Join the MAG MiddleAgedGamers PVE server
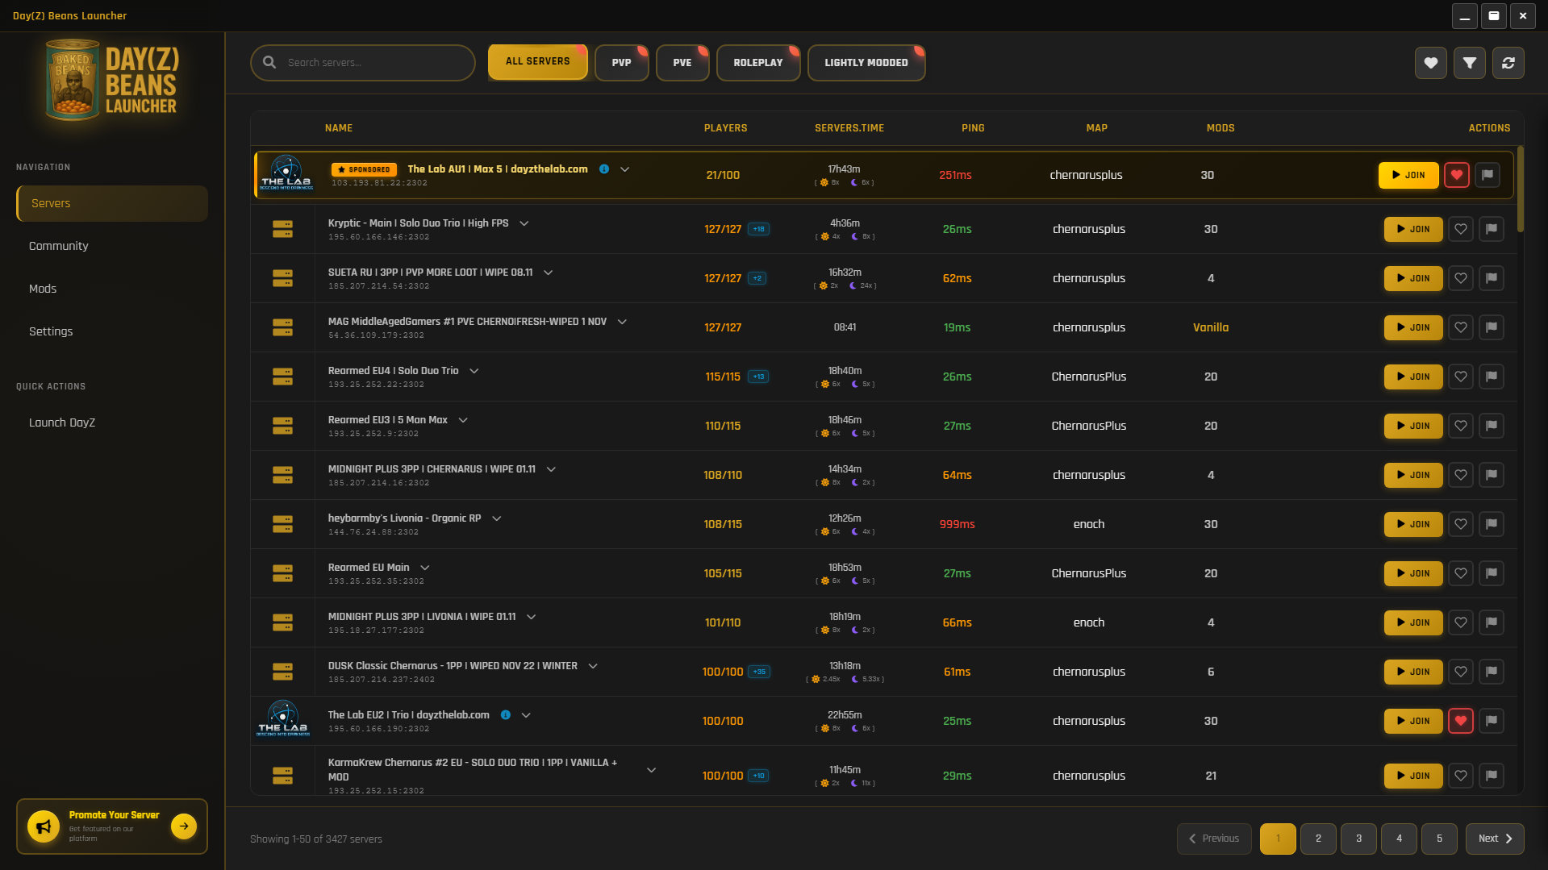The height and width of the screenshot is (870, 1548). [1412, 327]
